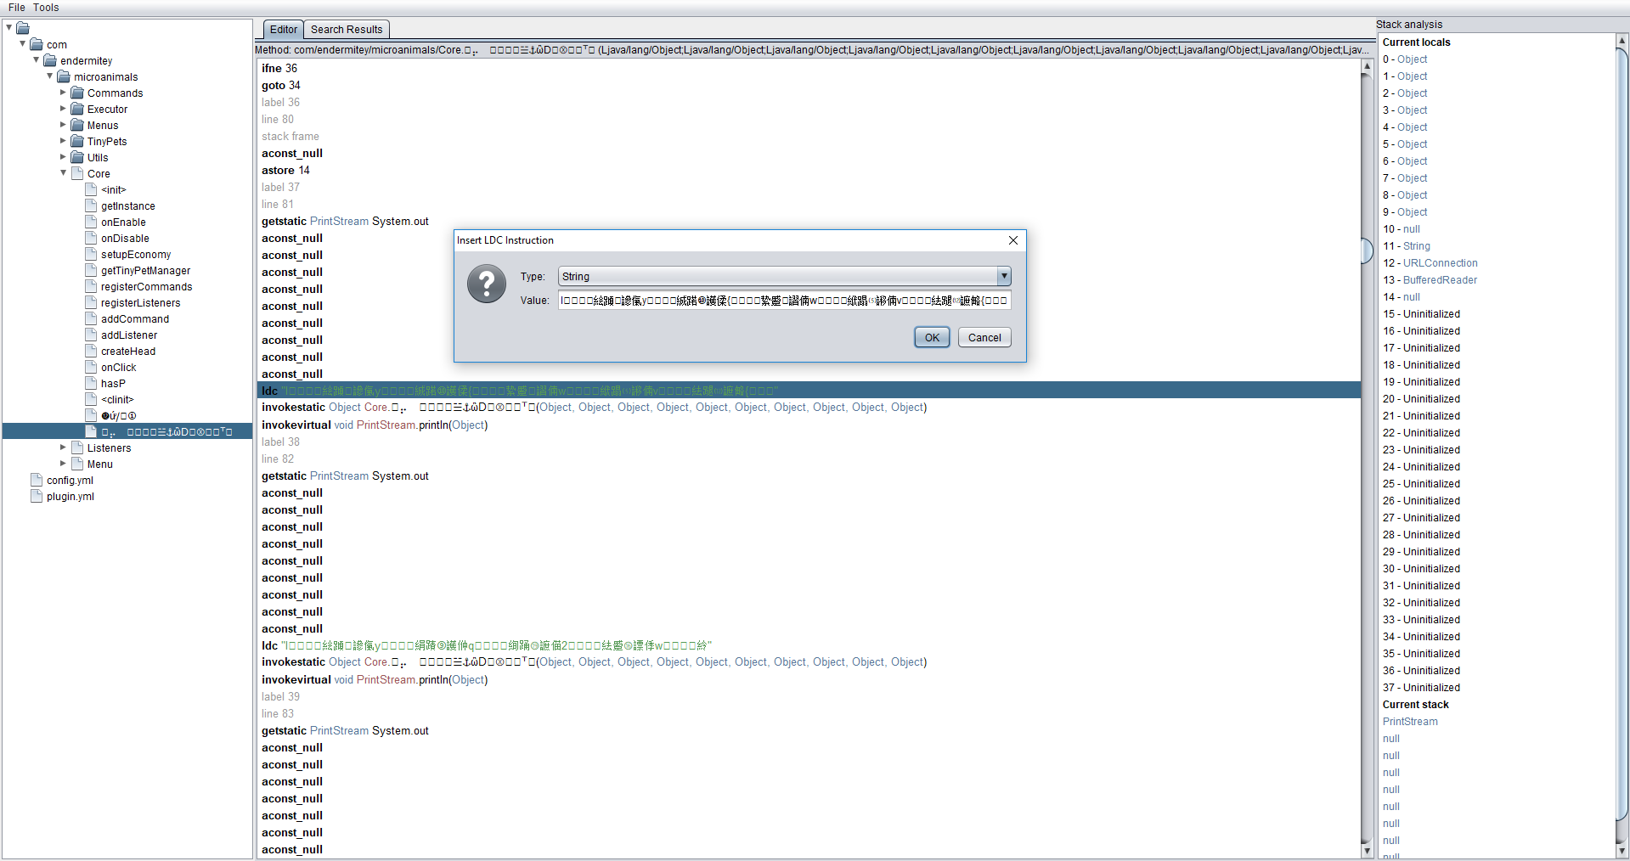Image resolution: width=1630 pixels, height=861 pixels.
Task: Expand the Executor folder
Action: (63, 109)
